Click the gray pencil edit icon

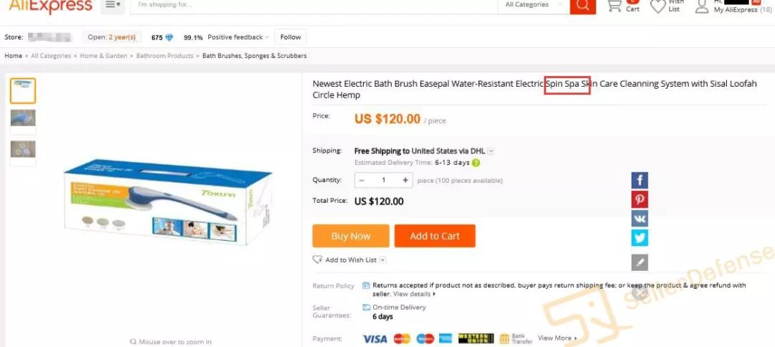tap(639, 262)
